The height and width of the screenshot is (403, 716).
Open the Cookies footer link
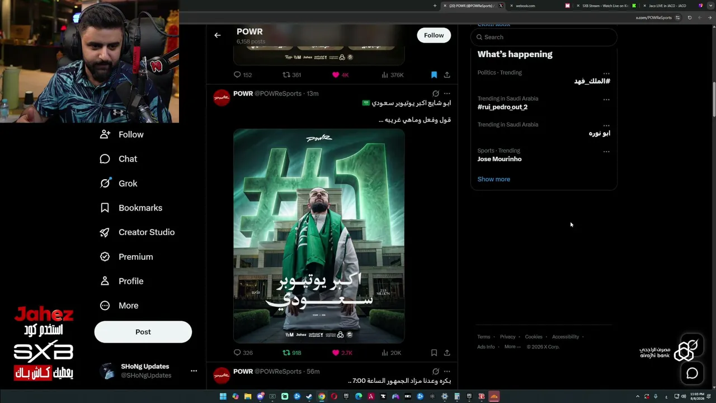coord(534,337)
